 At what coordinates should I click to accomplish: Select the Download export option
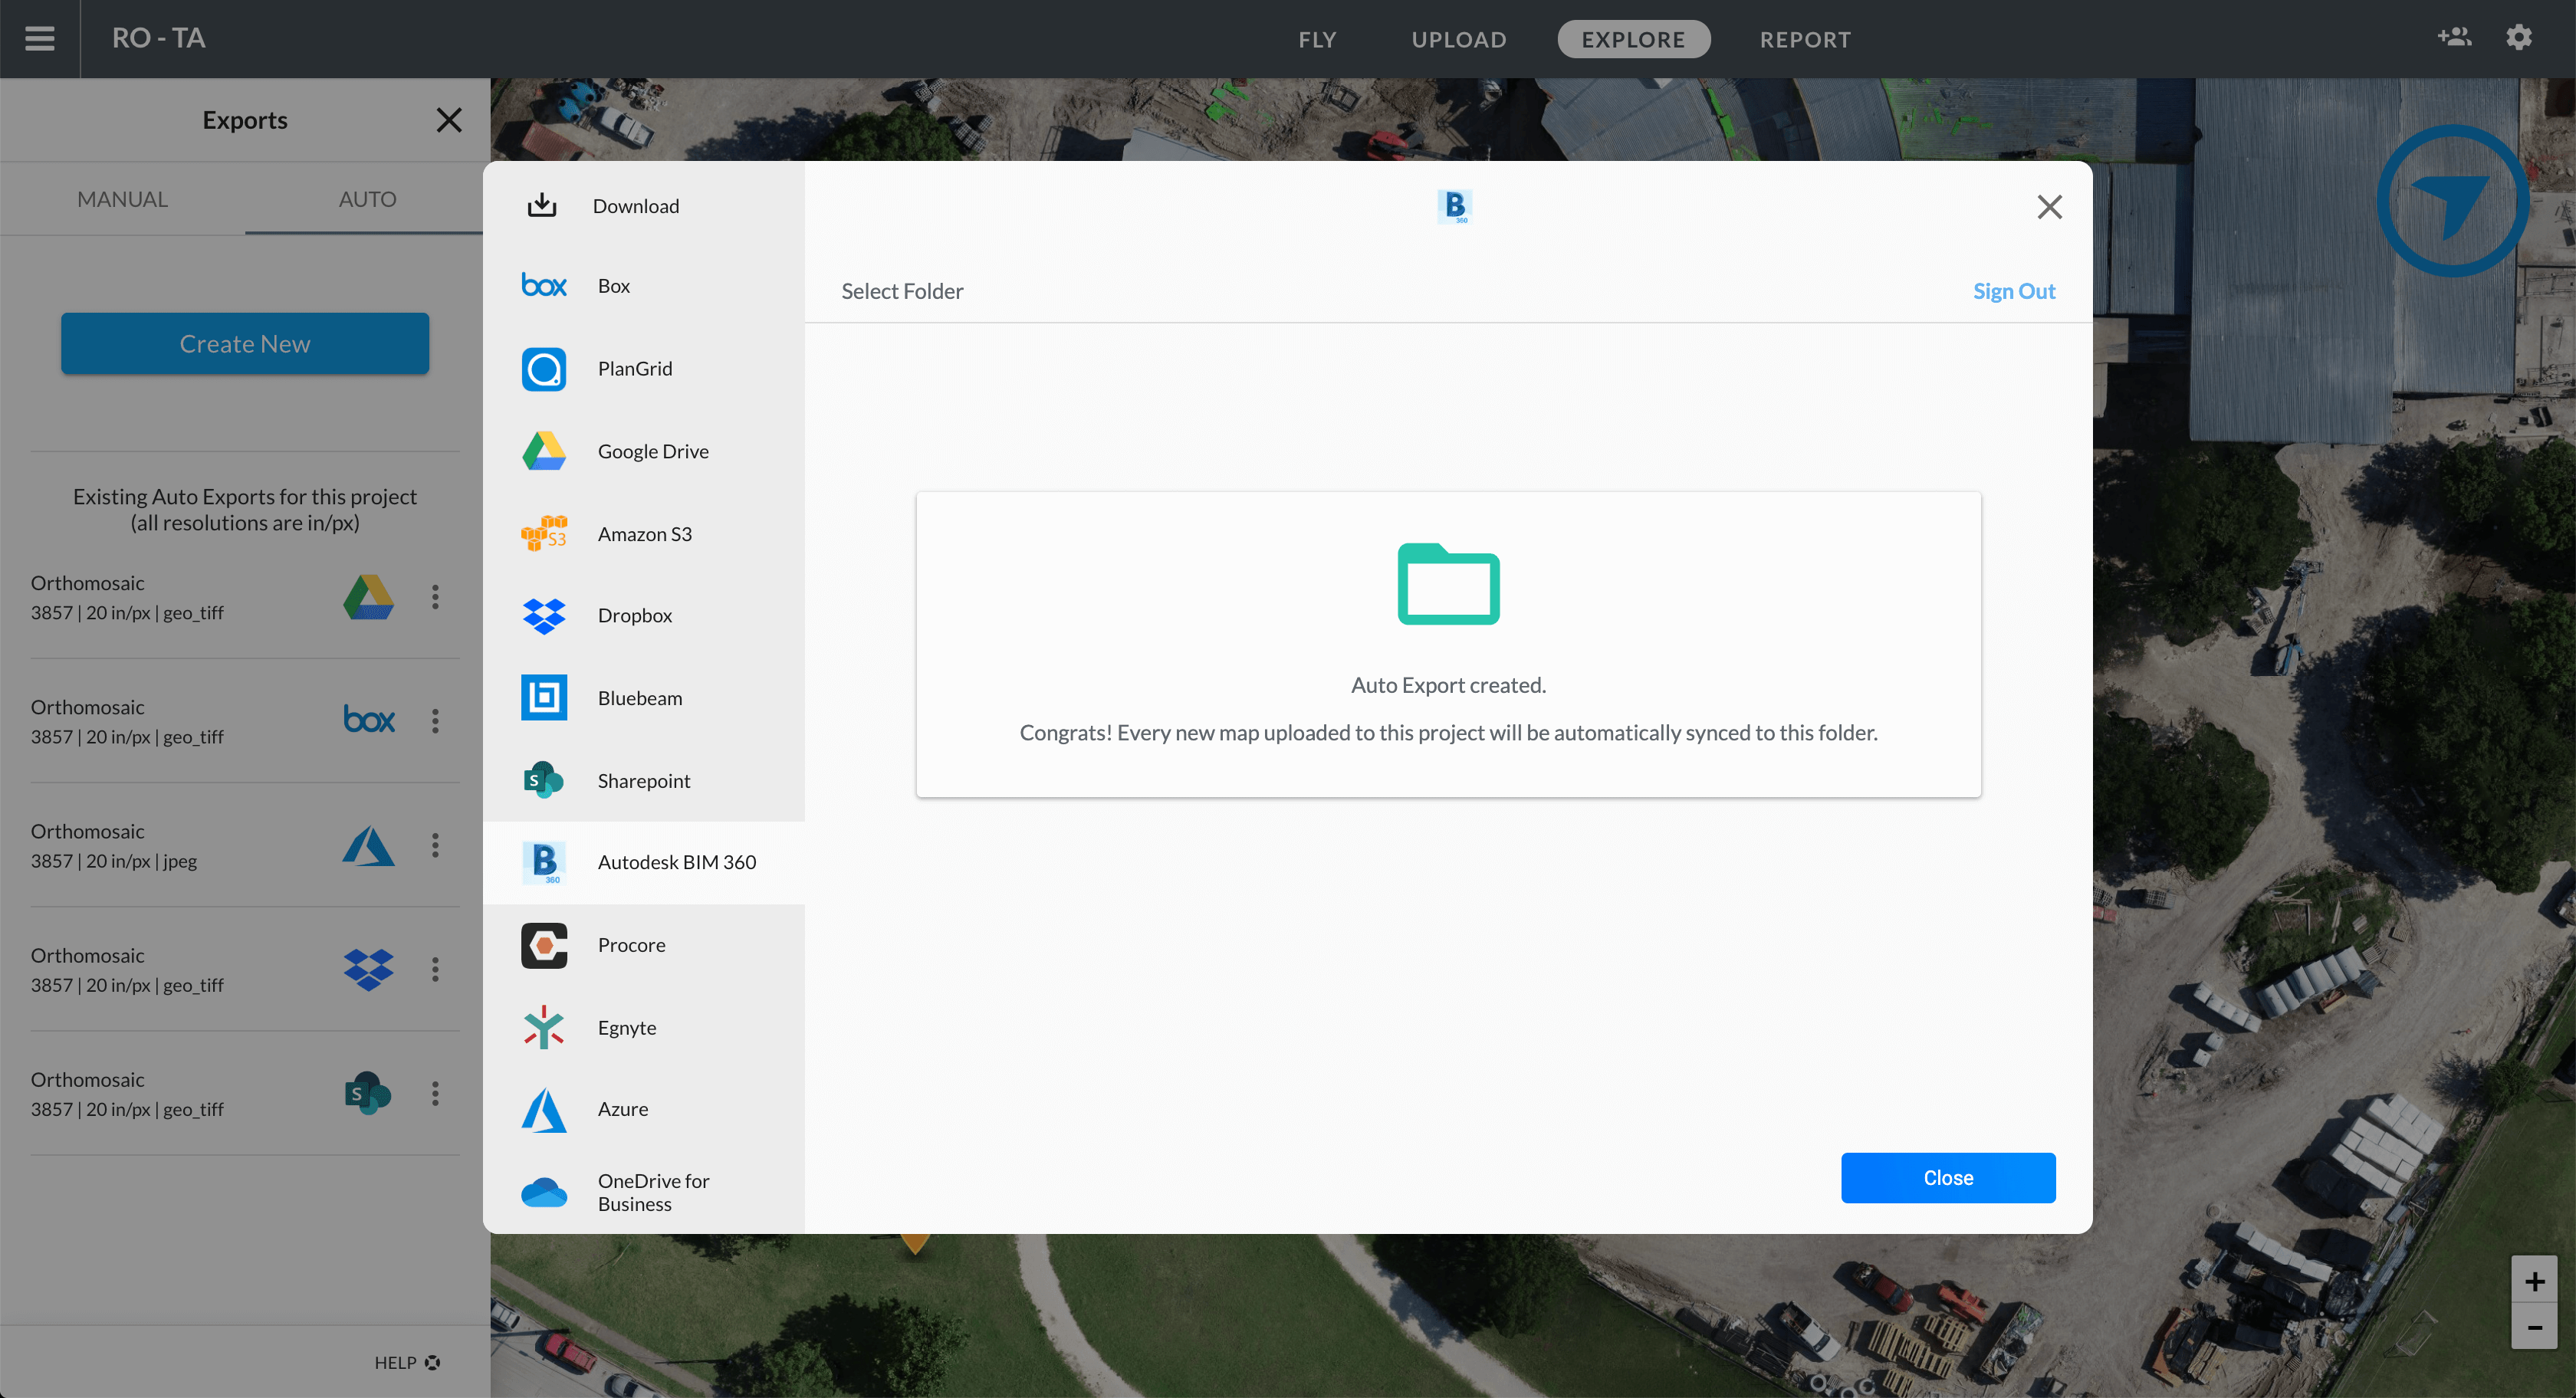coord(644,205)
